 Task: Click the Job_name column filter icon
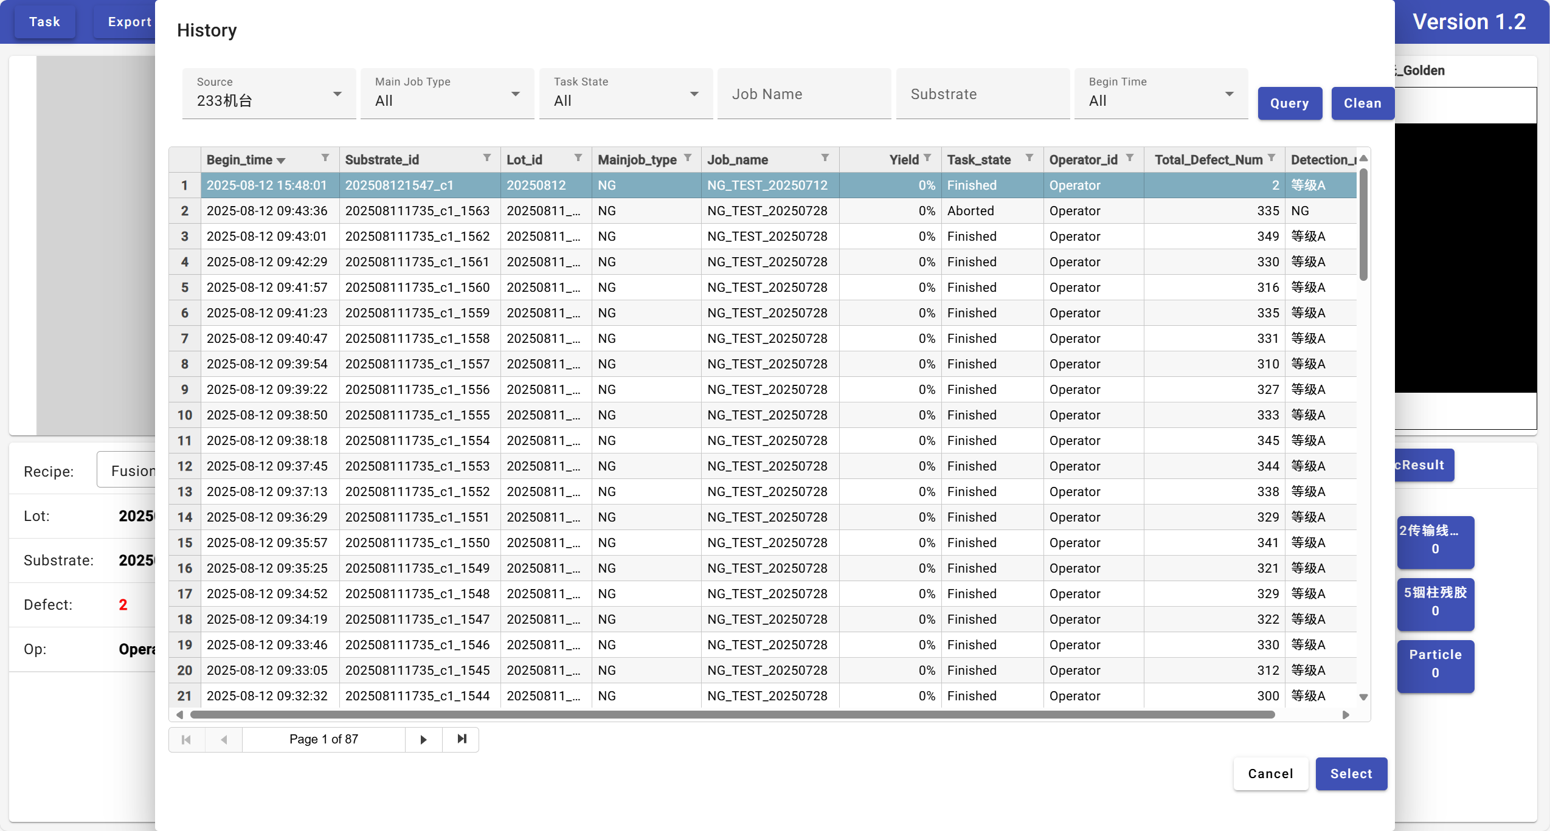[825, 158]
